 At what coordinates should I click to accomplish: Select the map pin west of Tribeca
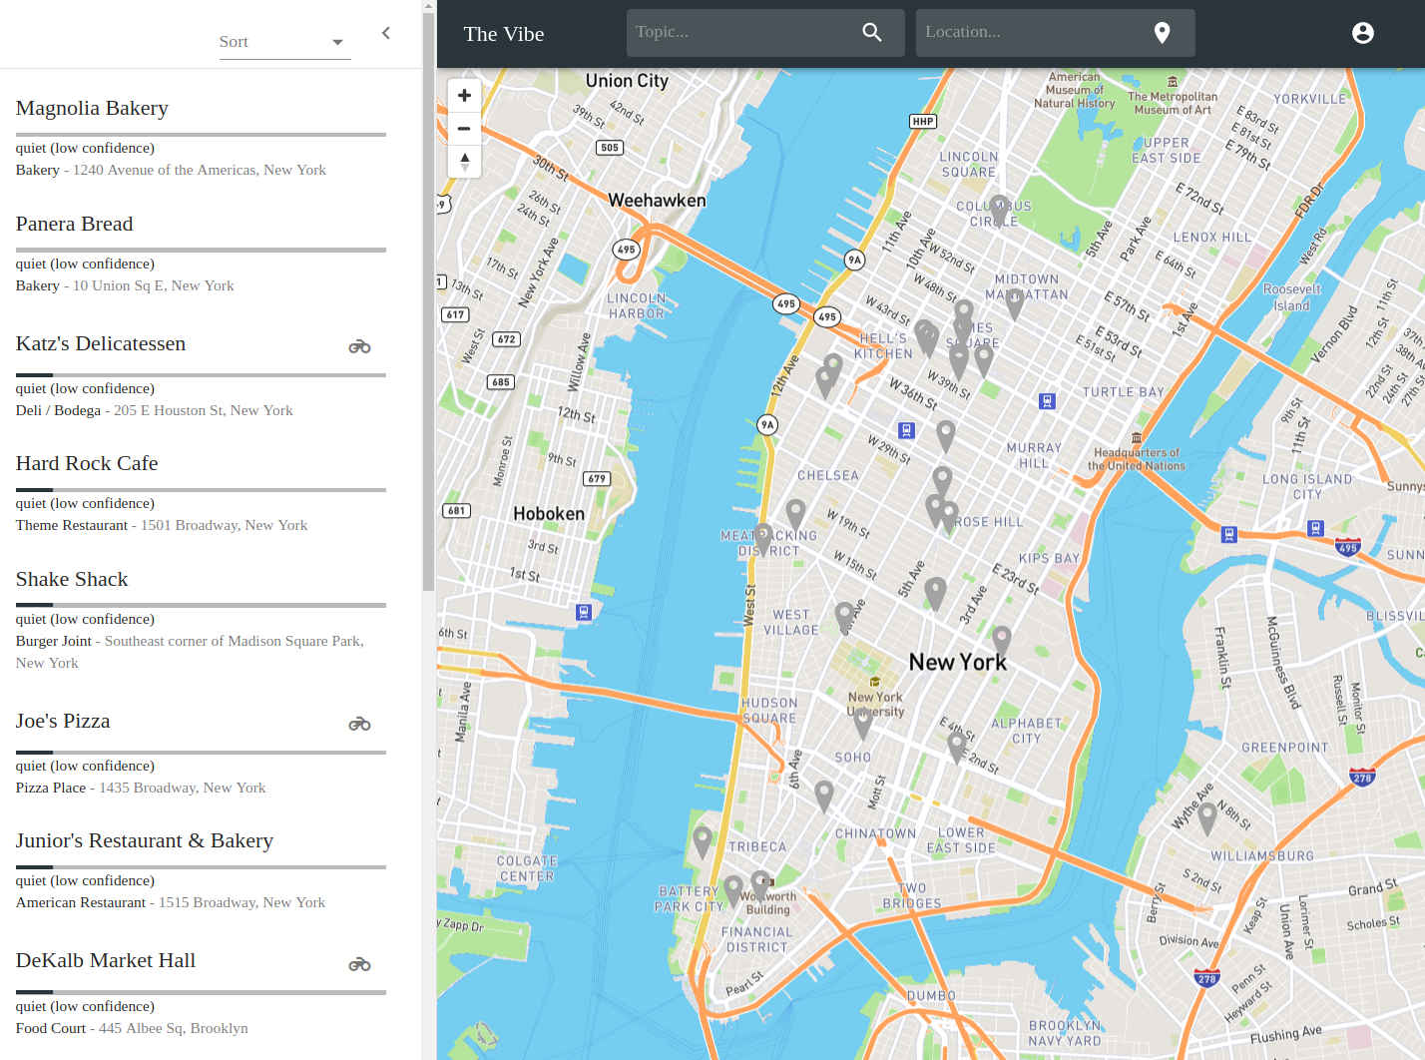tap(703, 842)
